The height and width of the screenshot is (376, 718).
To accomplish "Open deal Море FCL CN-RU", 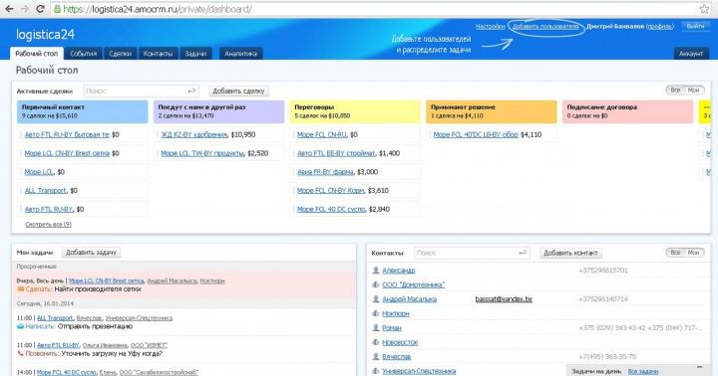I will click(322, 134).
